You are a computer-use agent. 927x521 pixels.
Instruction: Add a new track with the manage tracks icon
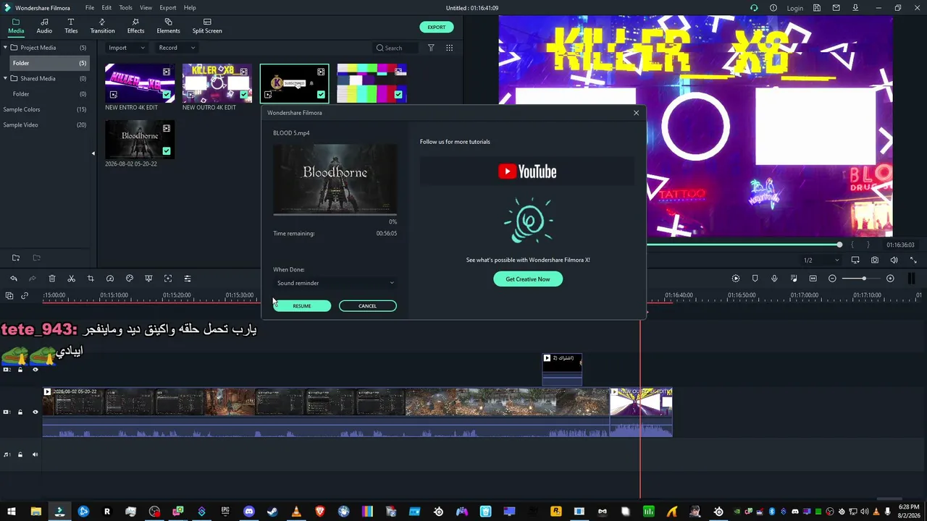9,295
